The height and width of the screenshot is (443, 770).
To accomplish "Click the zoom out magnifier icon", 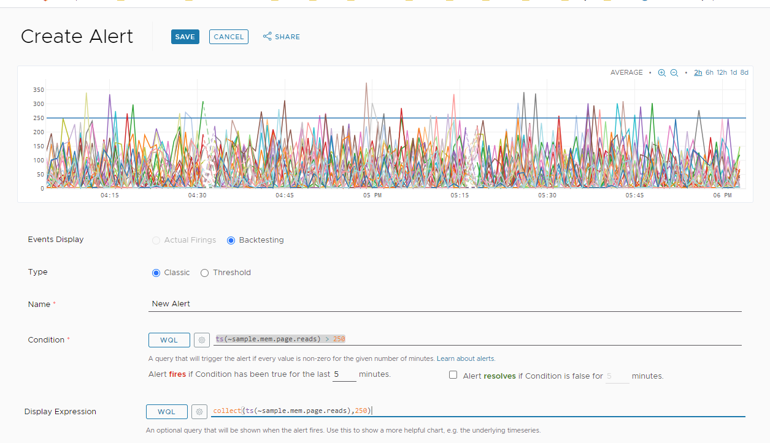I will point(674,73).
